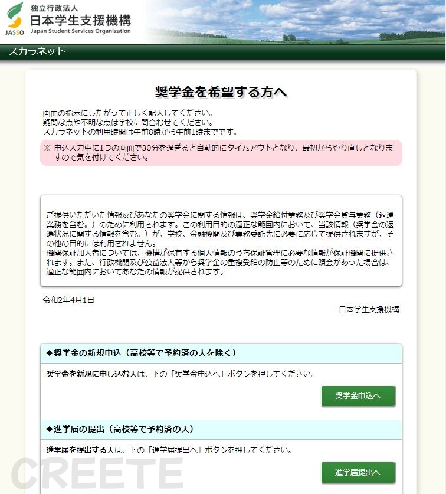
Task: Click the green 進学届提出へ button
Action: click(x=358, y=472)
